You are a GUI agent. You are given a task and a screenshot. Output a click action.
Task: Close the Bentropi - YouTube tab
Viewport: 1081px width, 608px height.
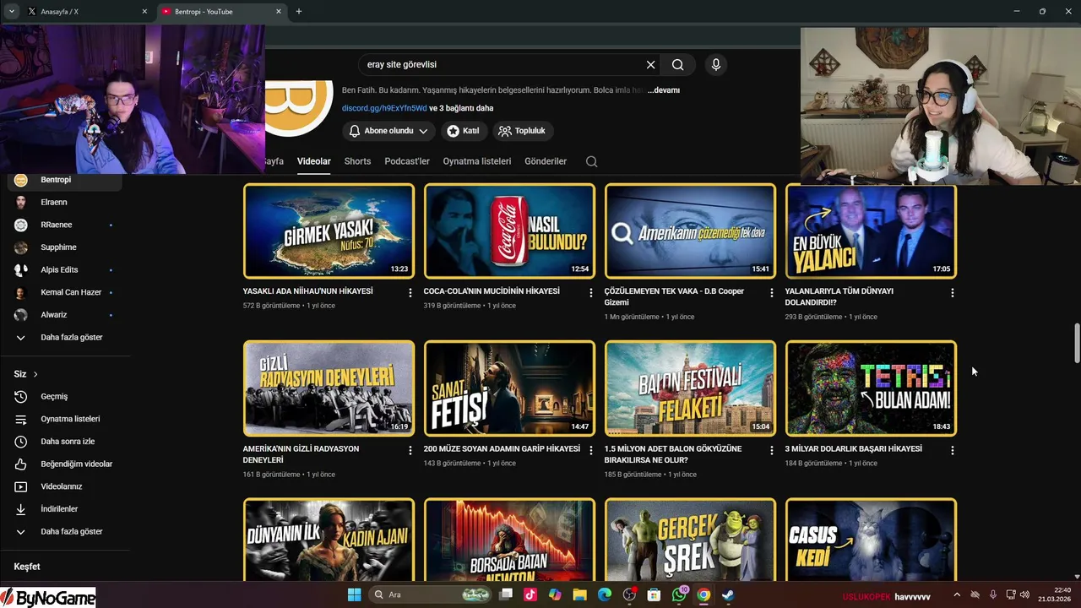(277, 12)
